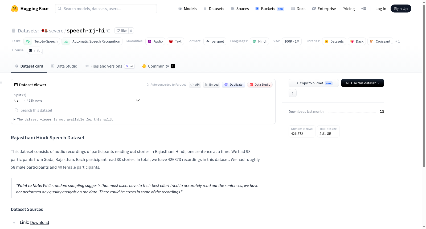The width and height of the screenshot is (426, 229).
Task: Switch to the Data Studio tab
Action: point(64,66)
